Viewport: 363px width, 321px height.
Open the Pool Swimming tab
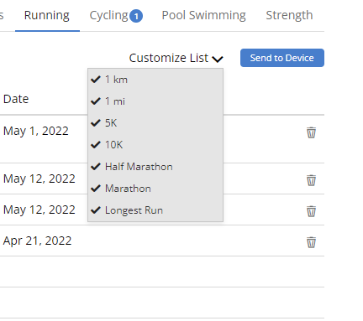(204, 15)
